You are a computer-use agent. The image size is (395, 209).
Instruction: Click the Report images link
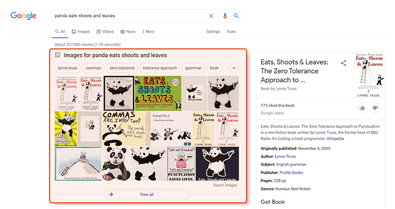(225, 185)
